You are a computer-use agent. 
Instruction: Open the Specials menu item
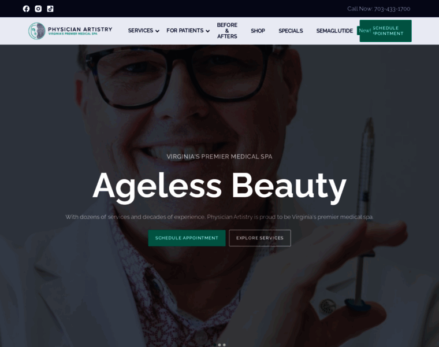tap(291, 31)
